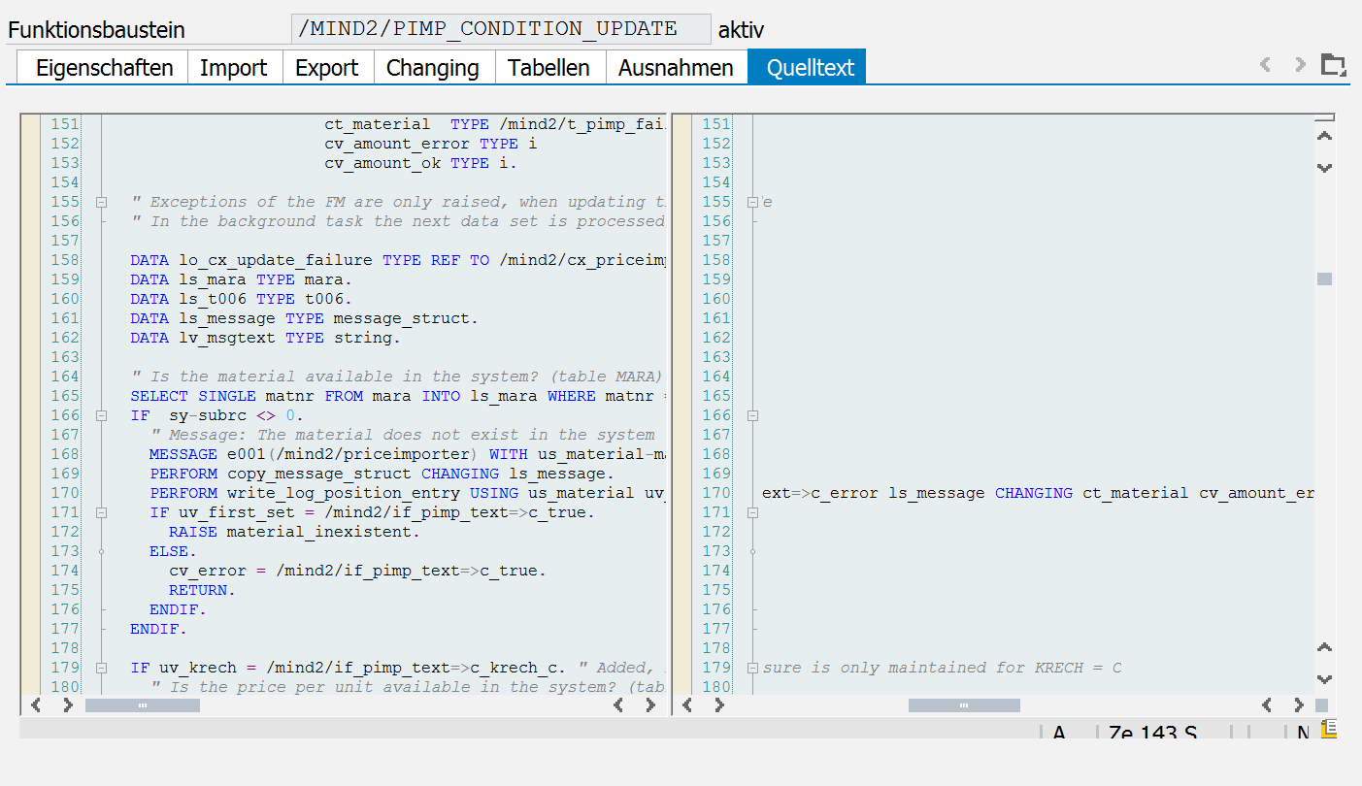Click the scroll-up arrow at the vertical scrollbar top
1362x786 pixels.
(1324, 136)
